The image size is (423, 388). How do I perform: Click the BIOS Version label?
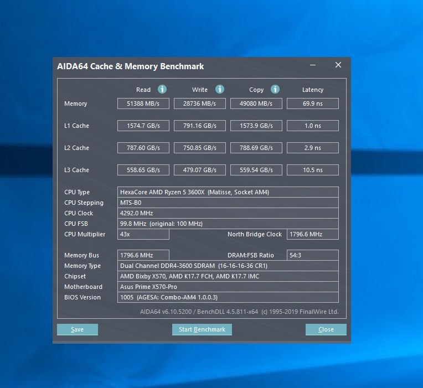click(x=82, y=297)
